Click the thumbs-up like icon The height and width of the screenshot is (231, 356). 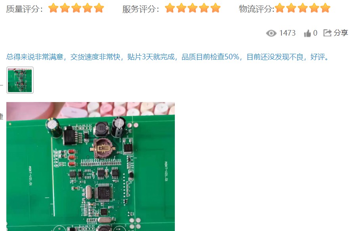(307, 33)
